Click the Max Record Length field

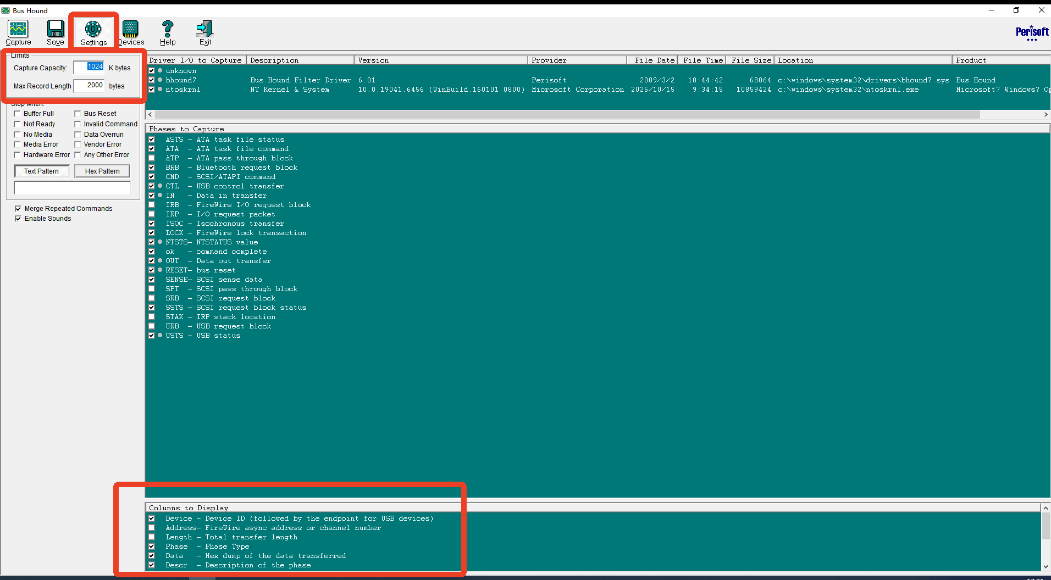coord(89,86)
